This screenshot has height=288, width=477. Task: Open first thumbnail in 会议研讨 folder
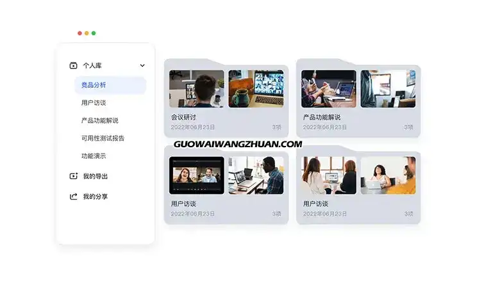point(197,89)
